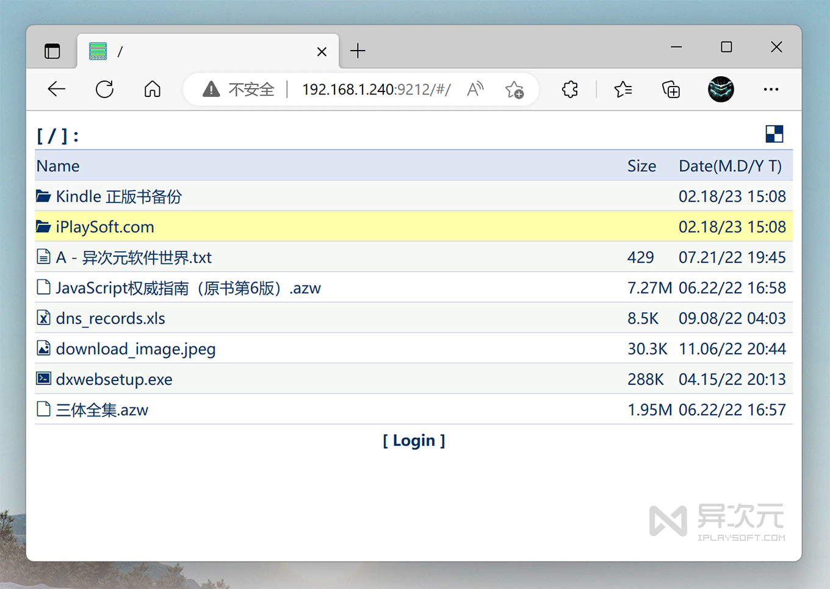The width and height of the screenshot is (830, 589).
Task: Click the add-to-favorites star in address bar
Action: click(514, 90)
